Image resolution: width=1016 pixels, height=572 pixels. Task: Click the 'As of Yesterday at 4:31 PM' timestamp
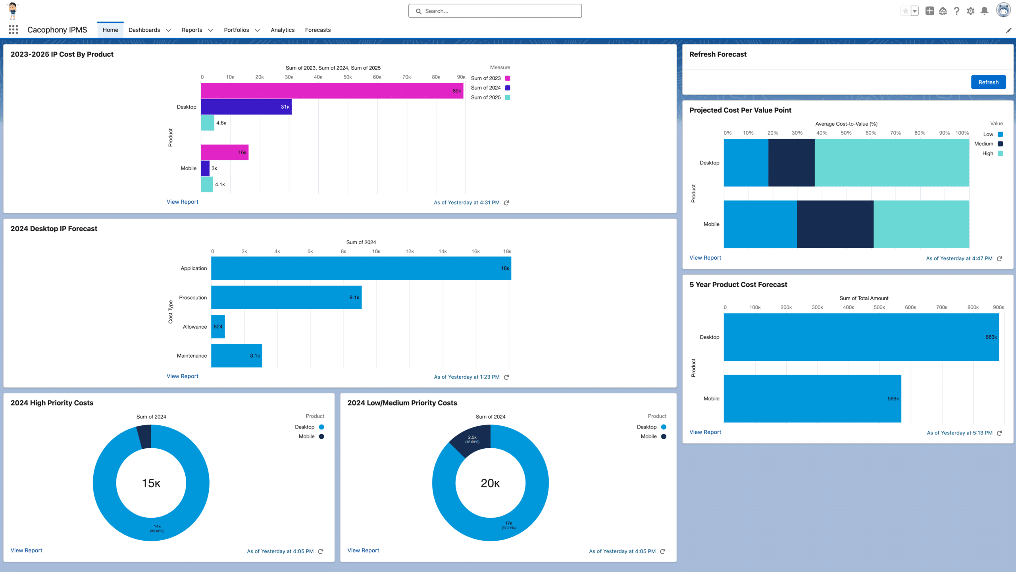pos(467,203)
